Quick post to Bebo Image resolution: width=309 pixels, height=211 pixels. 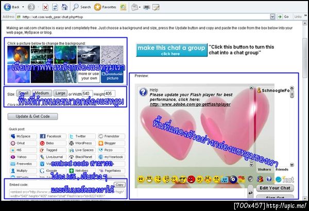point(53,143)
